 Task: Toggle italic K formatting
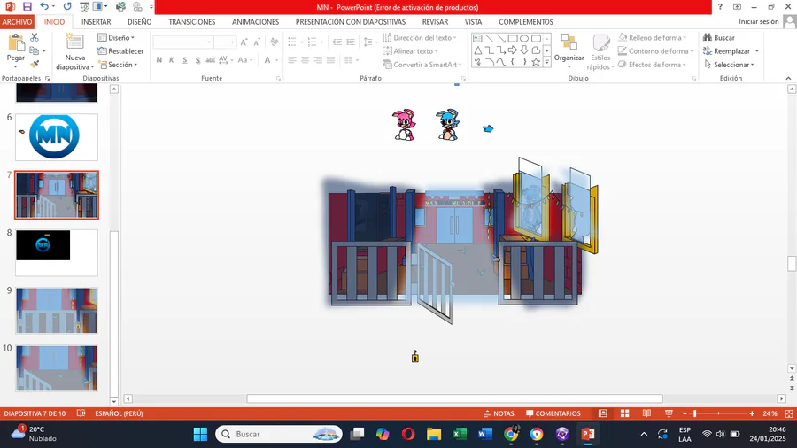(172, 60)
